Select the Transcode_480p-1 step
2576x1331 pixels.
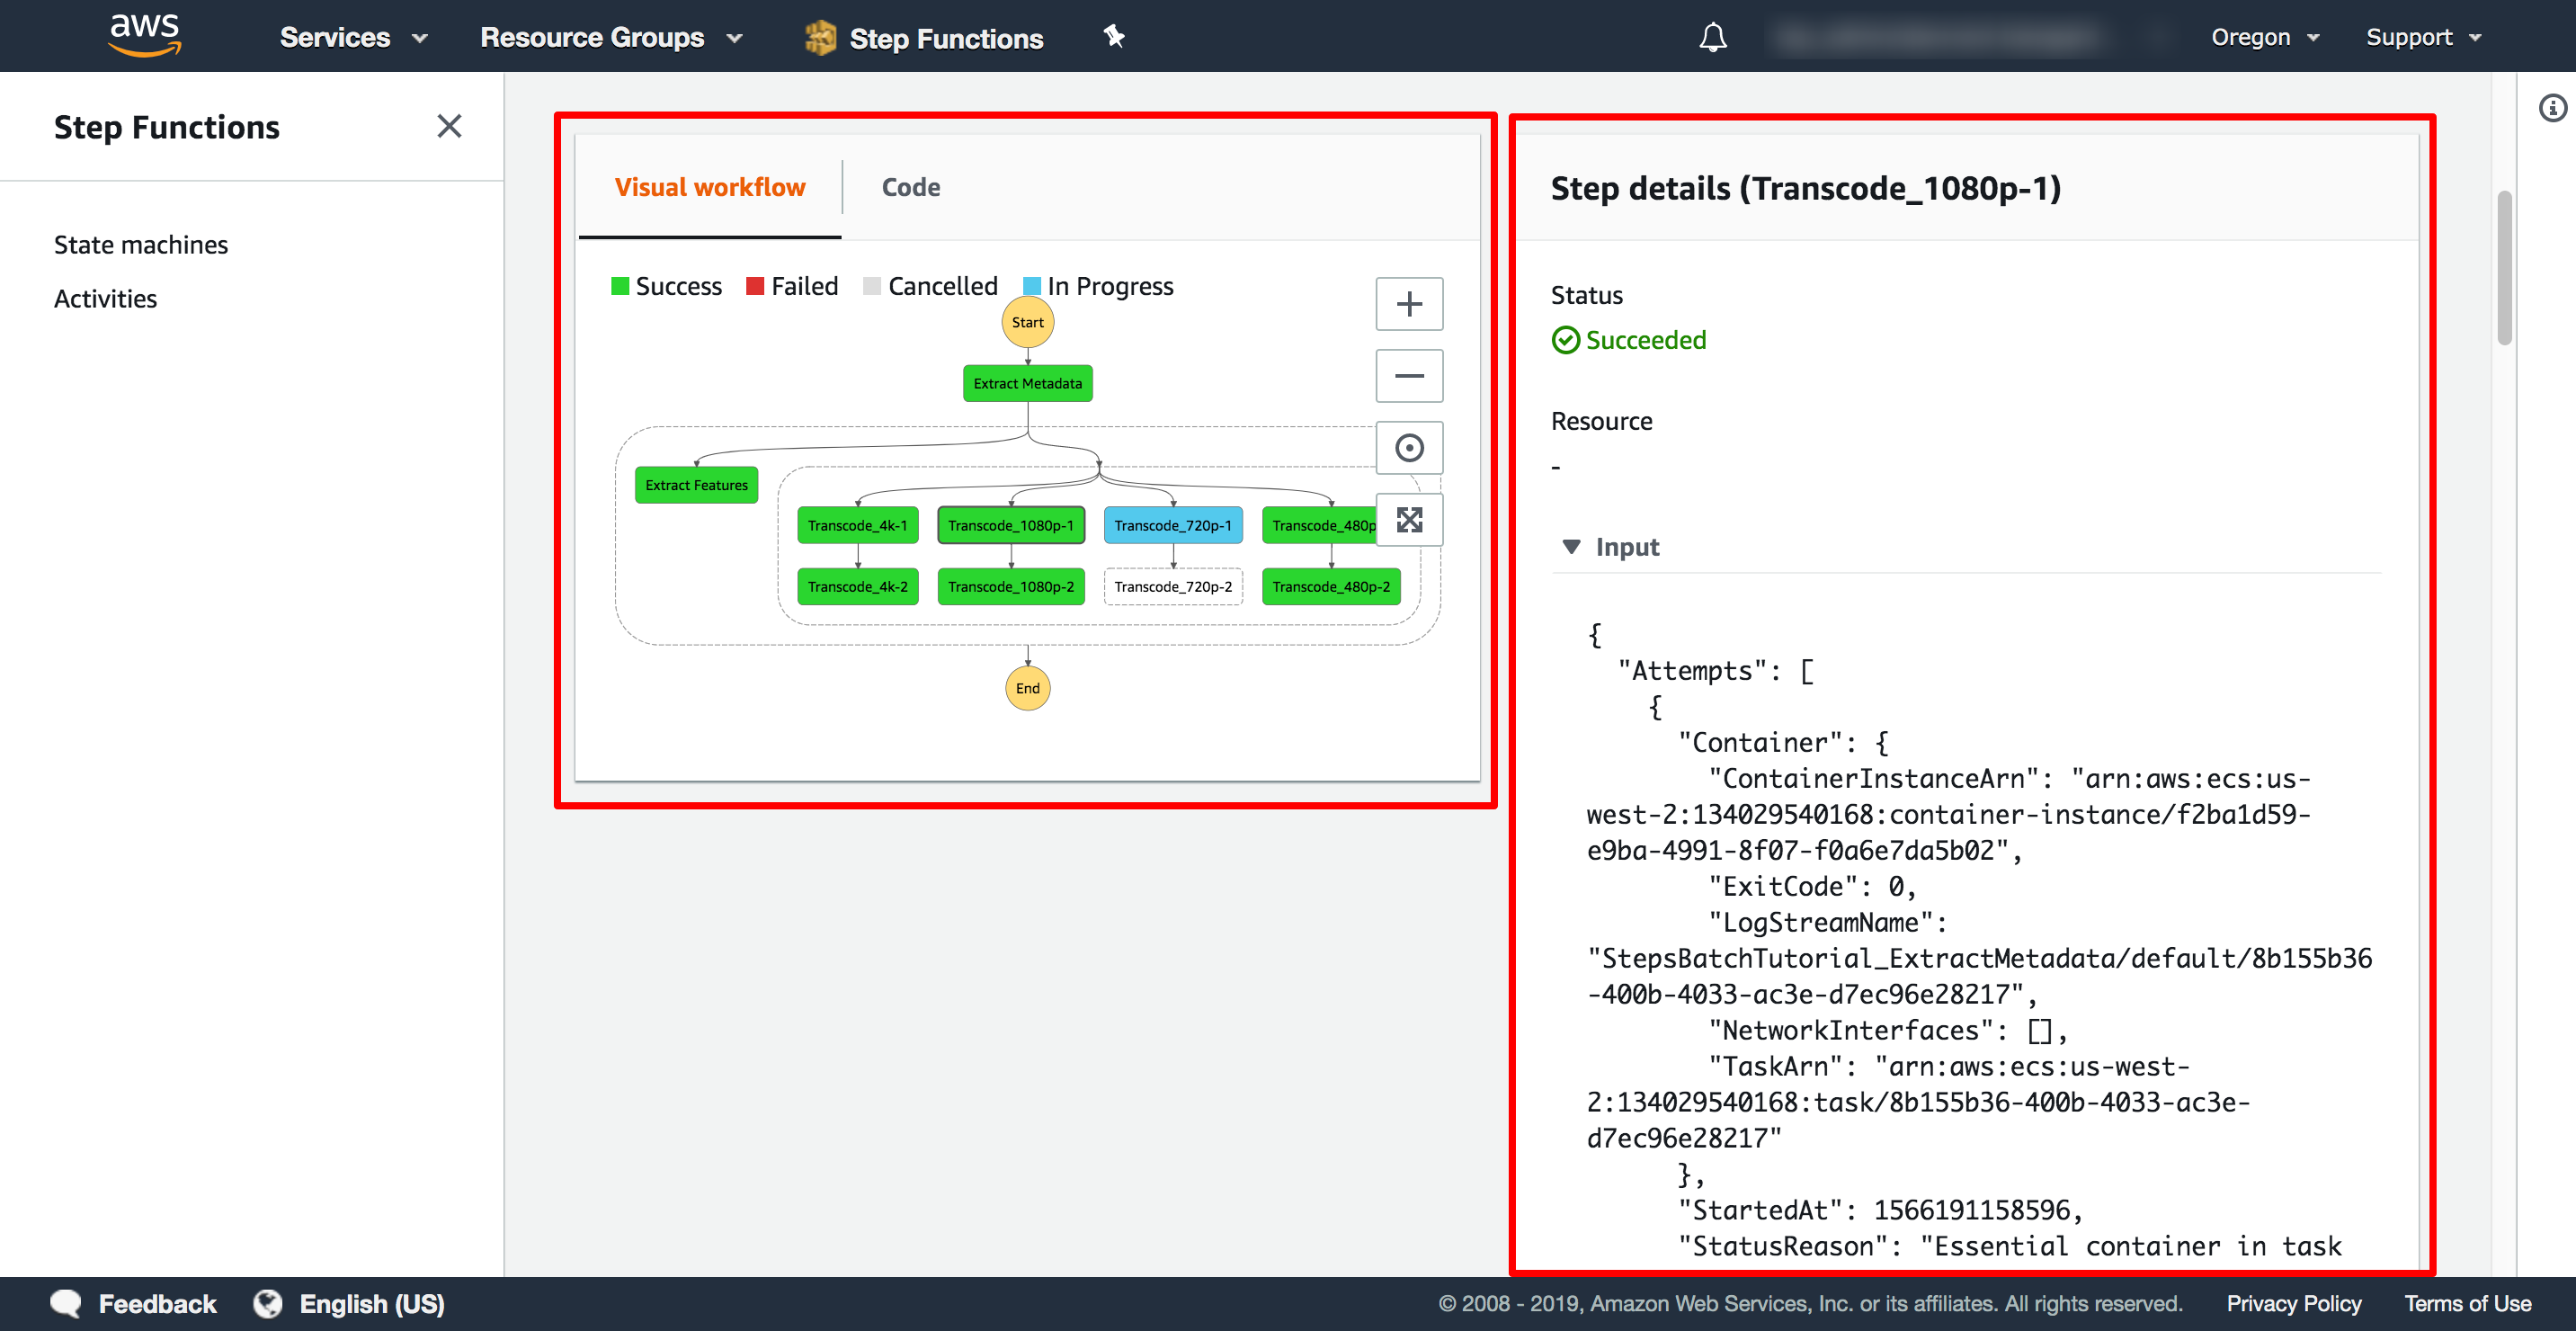(1319, 526)
